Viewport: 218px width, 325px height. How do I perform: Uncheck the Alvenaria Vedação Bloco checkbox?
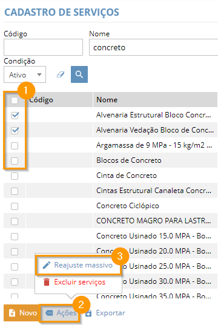coord(15,130)
